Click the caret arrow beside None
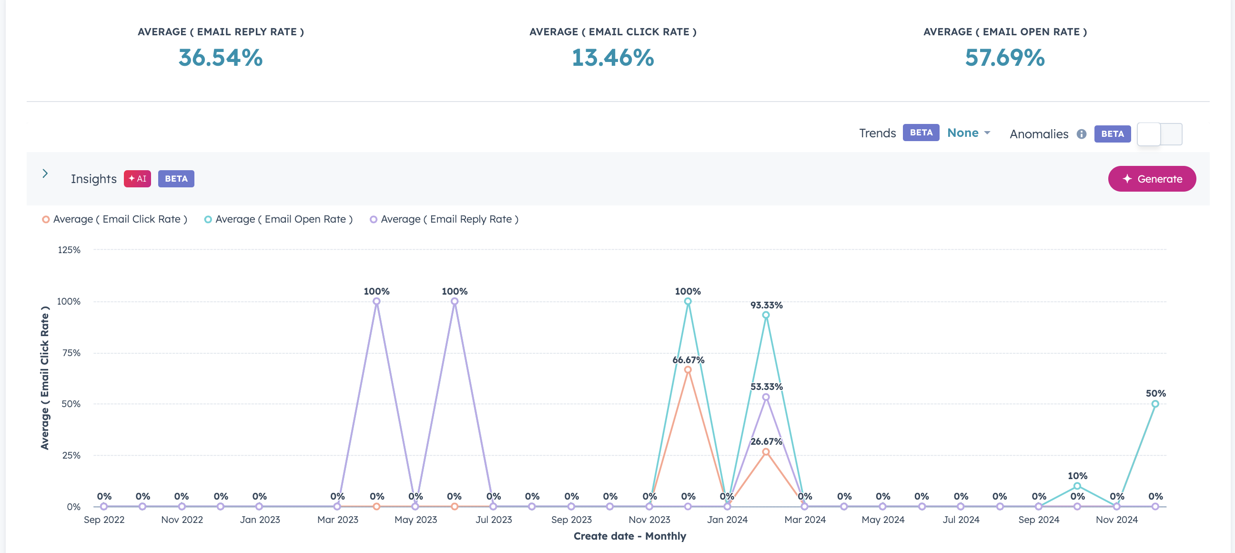The height and width of the screenshot is (553, 1235). pos(987,133)
